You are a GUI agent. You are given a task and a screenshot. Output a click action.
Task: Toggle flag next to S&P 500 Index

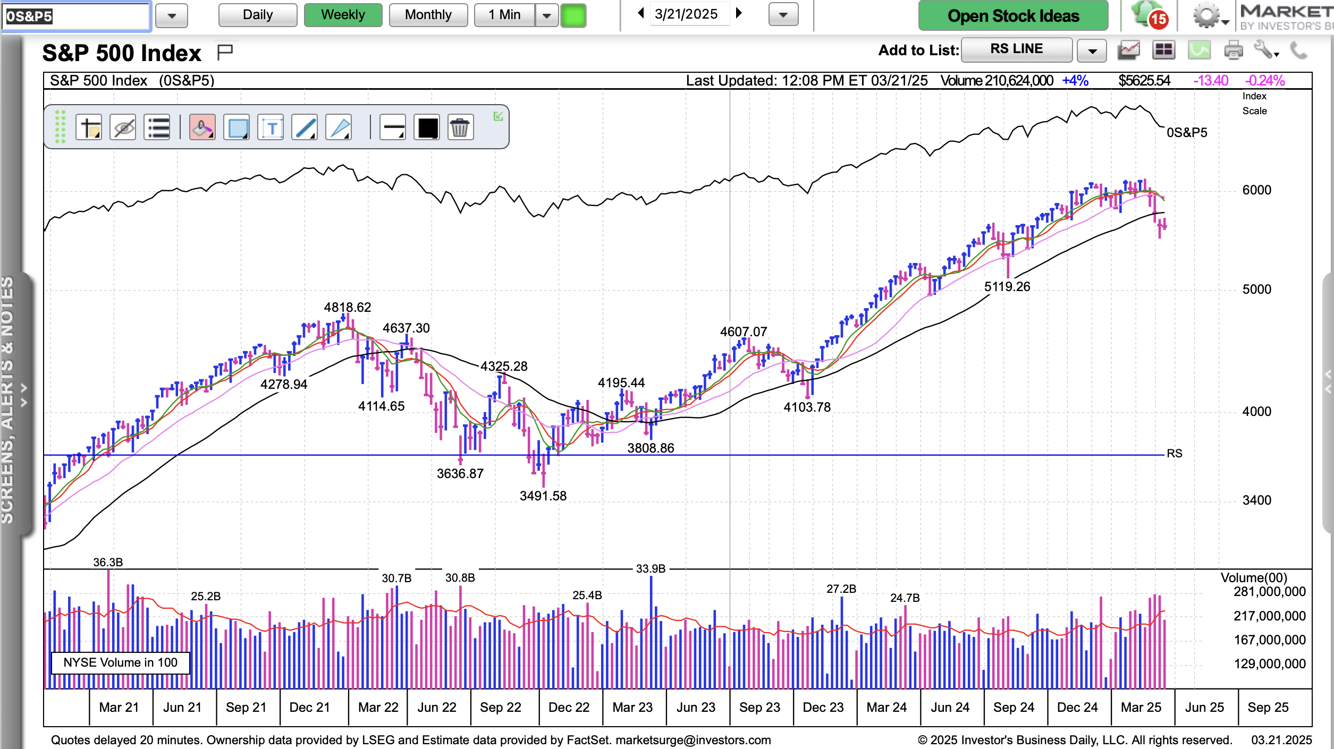click(225, 52)
